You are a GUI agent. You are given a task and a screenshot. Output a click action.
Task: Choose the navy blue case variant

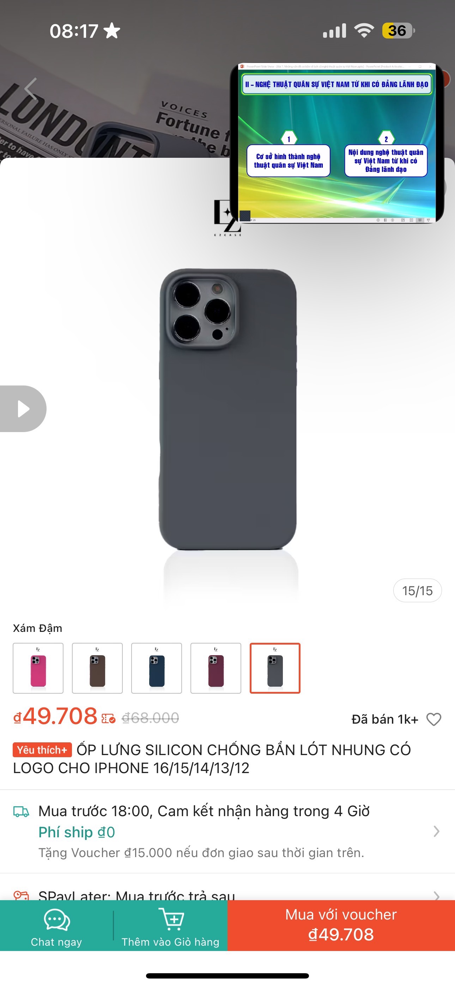pyautogui.click(x=157, y=668)
